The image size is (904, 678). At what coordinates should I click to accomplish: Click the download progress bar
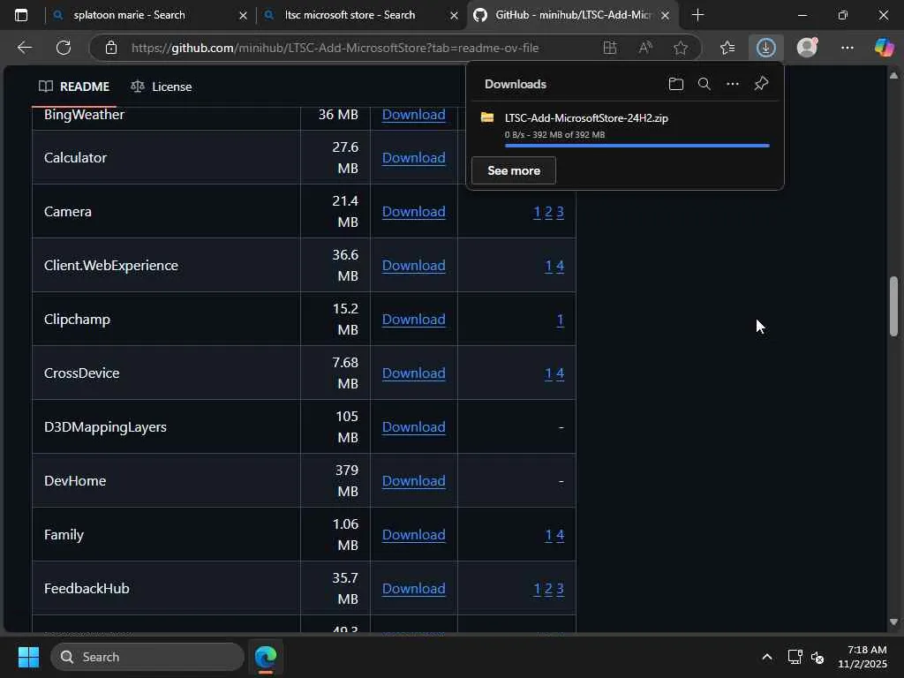coord(637,146)
